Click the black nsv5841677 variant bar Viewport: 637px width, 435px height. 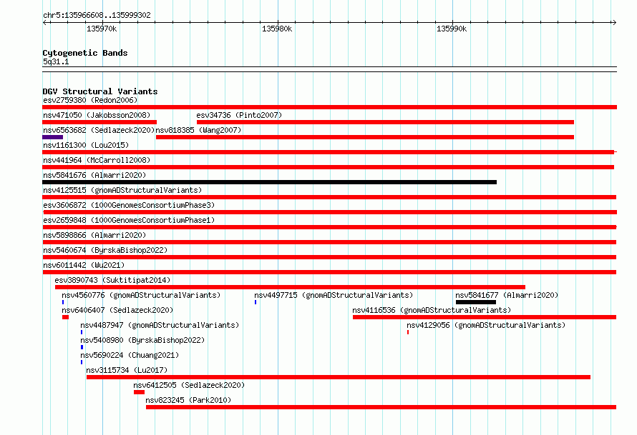(x=476, y=302)
